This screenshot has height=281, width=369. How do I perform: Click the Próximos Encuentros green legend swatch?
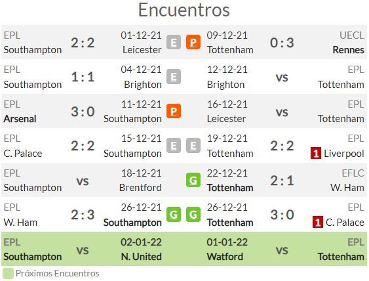coord(8,274)
